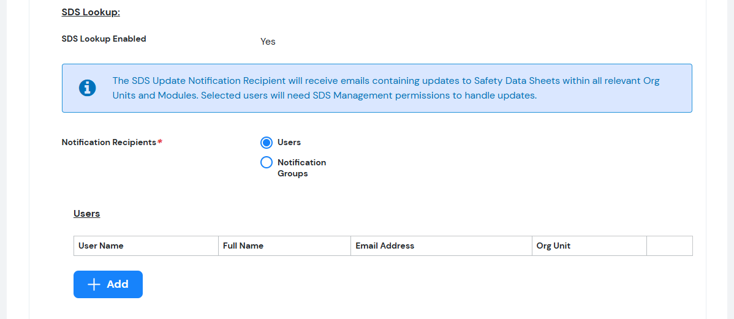Click the User Name column header
Viewport: 734px width, 319px height.
tap(101, 246)
